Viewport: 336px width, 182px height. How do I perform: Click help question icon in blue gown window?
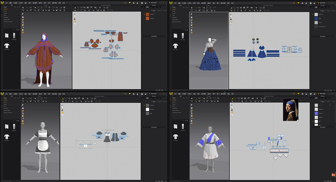tap(311, 3)
